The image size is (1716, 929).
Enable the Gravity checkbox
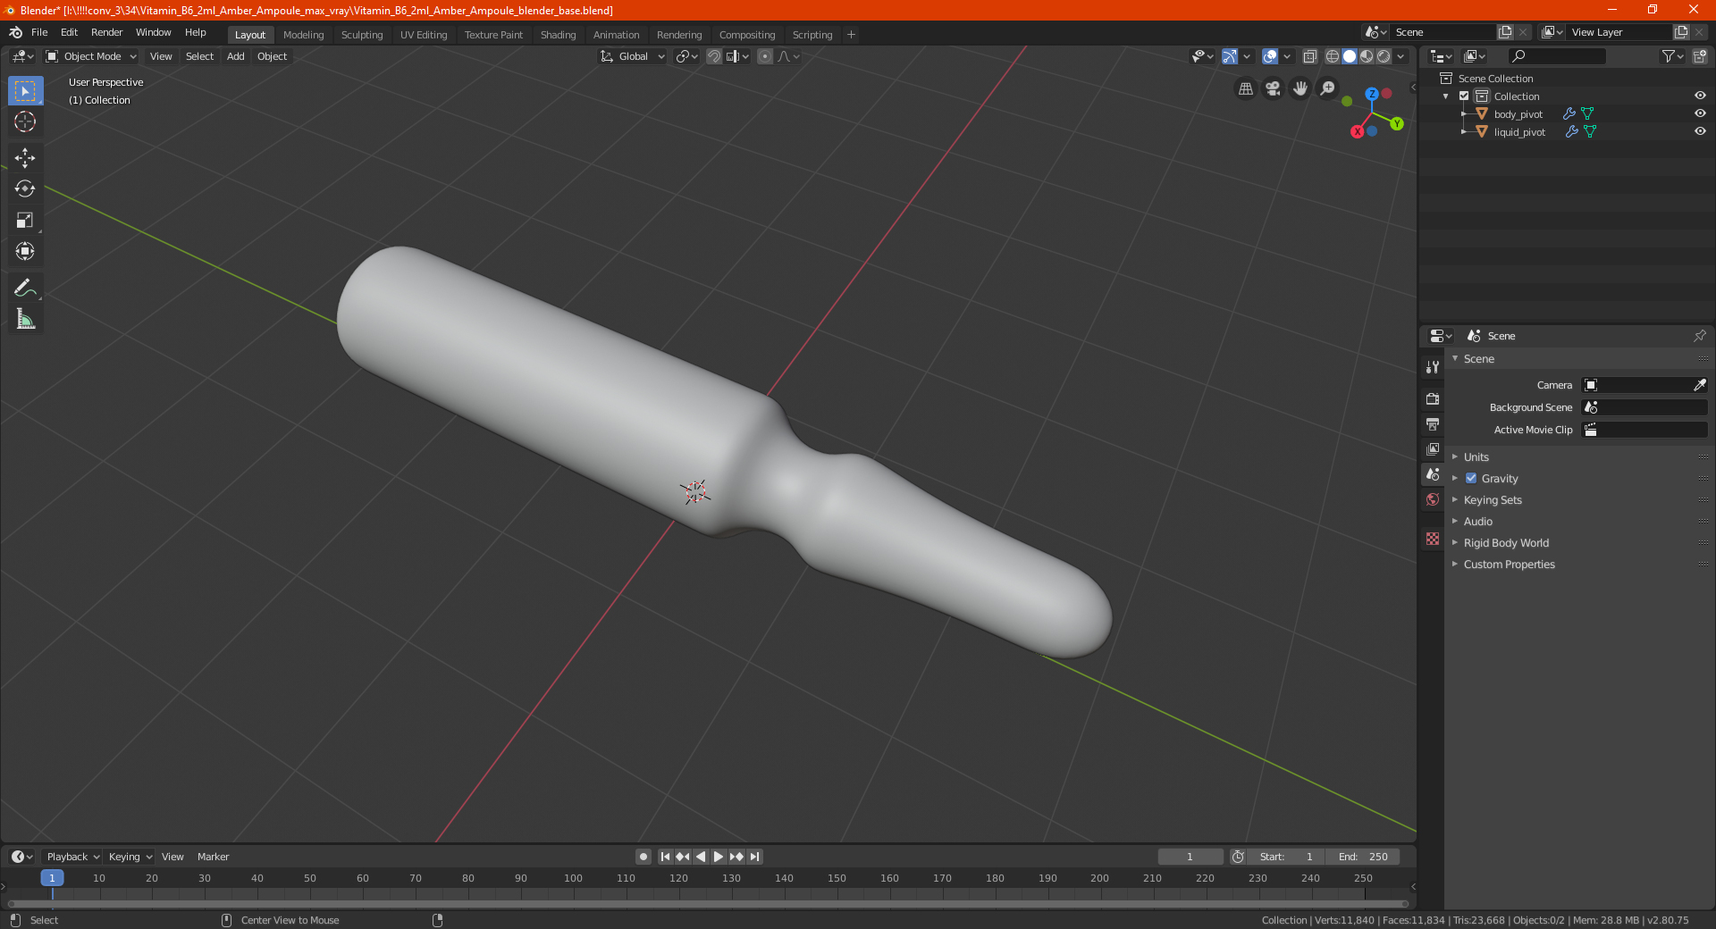pos(1471,478)
